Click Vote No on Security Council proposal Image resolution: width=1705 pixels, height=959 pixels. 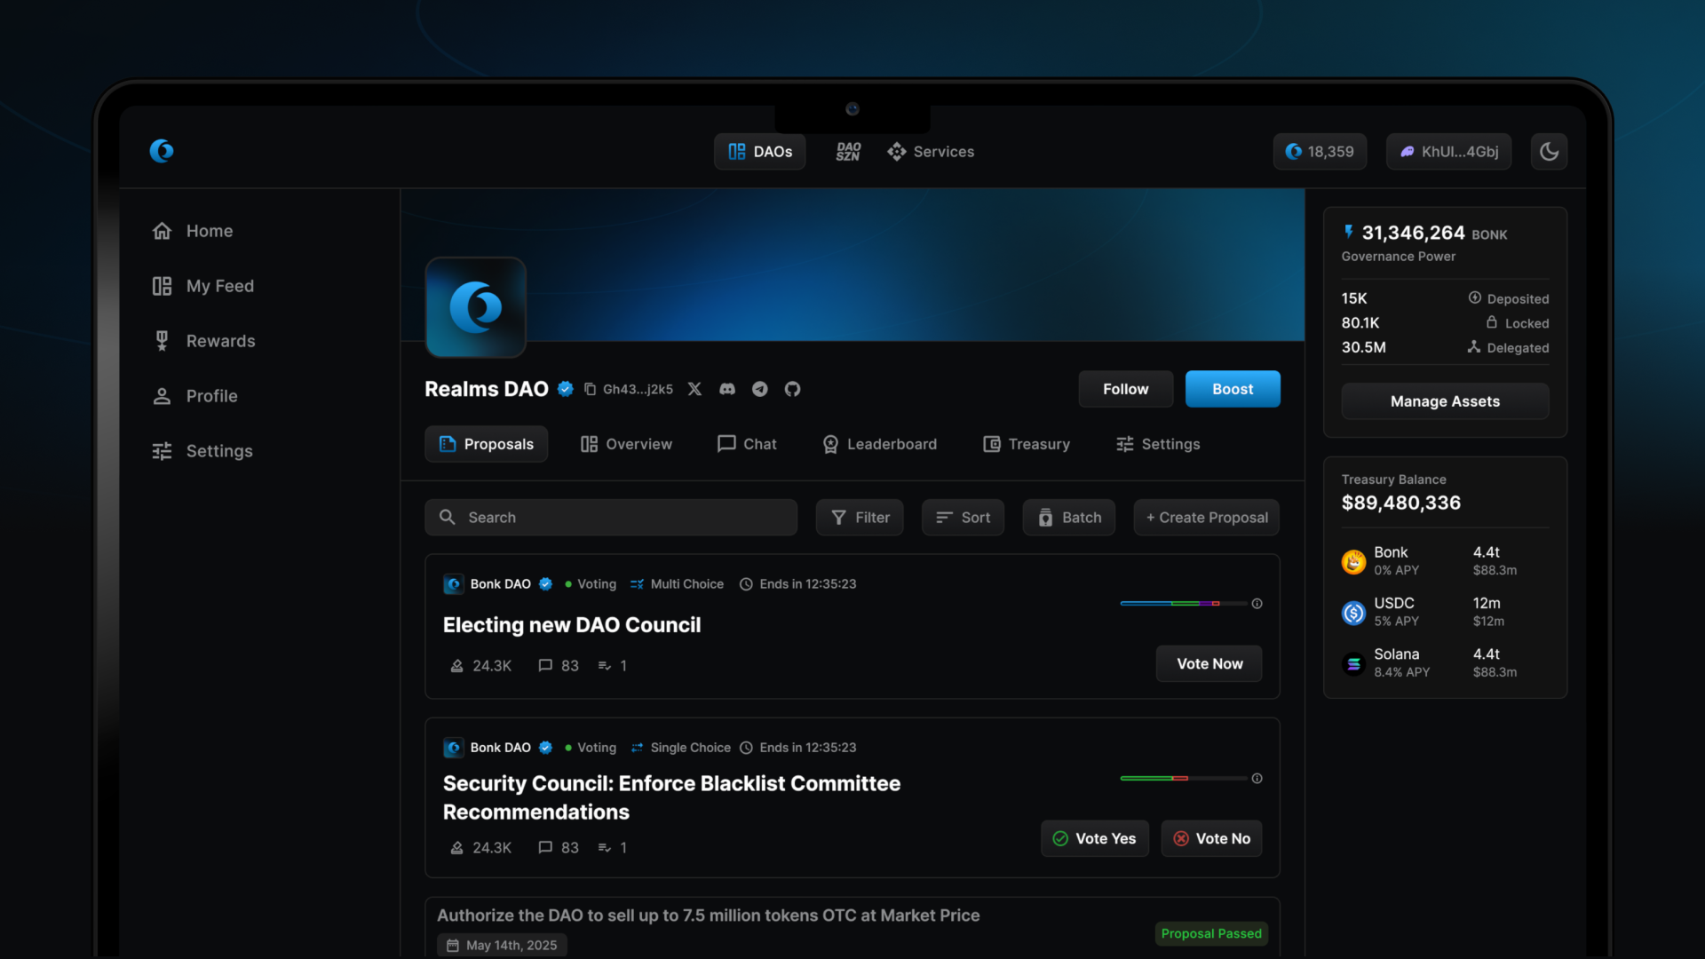point(1212,838)
